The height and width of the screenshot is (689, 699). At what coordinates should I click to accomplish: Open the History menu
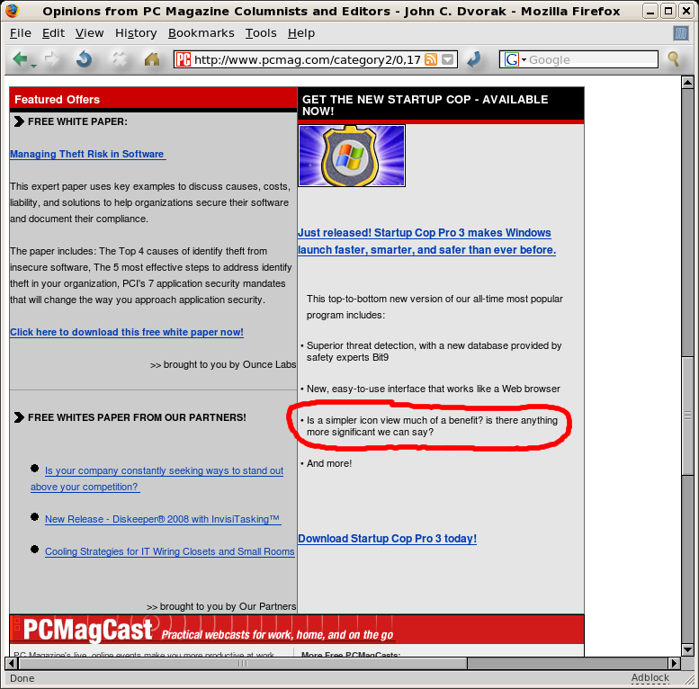click(136, 33)
